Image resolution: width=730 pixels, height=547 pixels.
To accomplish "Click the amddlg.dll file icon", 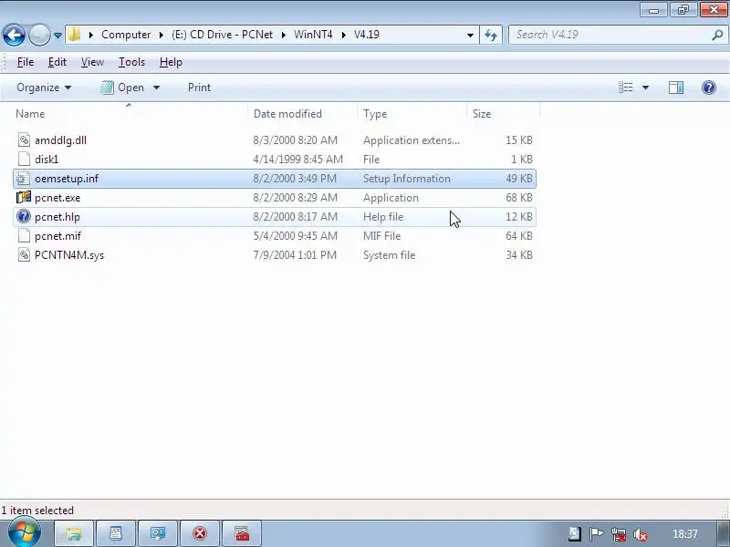I will [x=24, y=140].
